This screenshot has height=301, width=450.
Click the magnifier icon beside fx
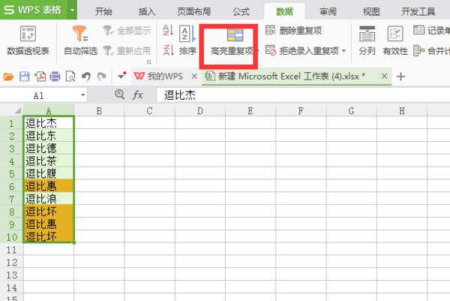[120, 95]
